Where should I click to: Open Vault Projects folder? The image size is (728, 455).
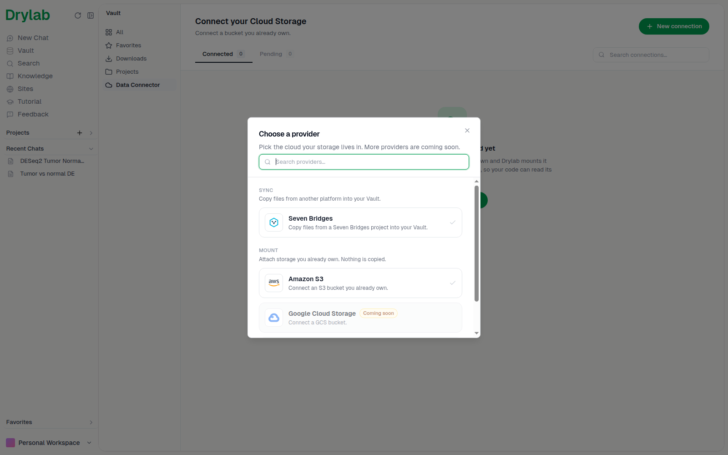point(139,72)
